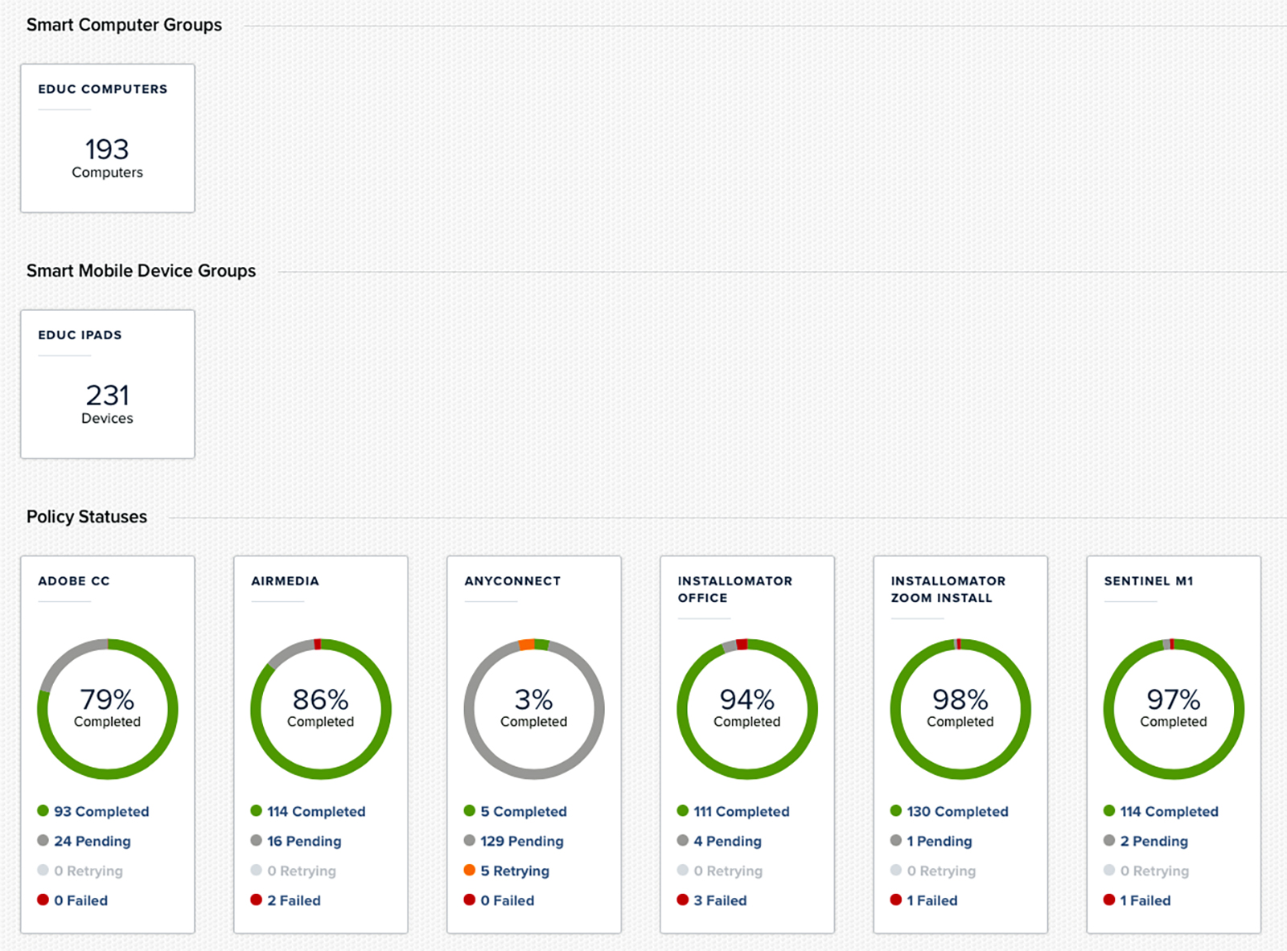This screenshot has height=951, width=1287.
Task: Open the INSTALLOMATOR OFFICE policy title
Action: [x=734, y=589]
